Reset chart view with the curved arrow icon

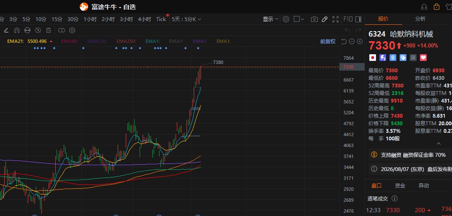click(x=344, y=41)
